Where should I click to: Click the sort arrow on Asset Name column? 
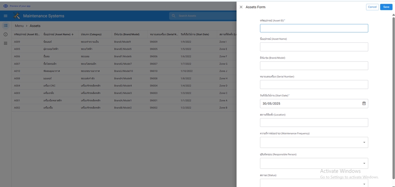(x=72, y=35)
